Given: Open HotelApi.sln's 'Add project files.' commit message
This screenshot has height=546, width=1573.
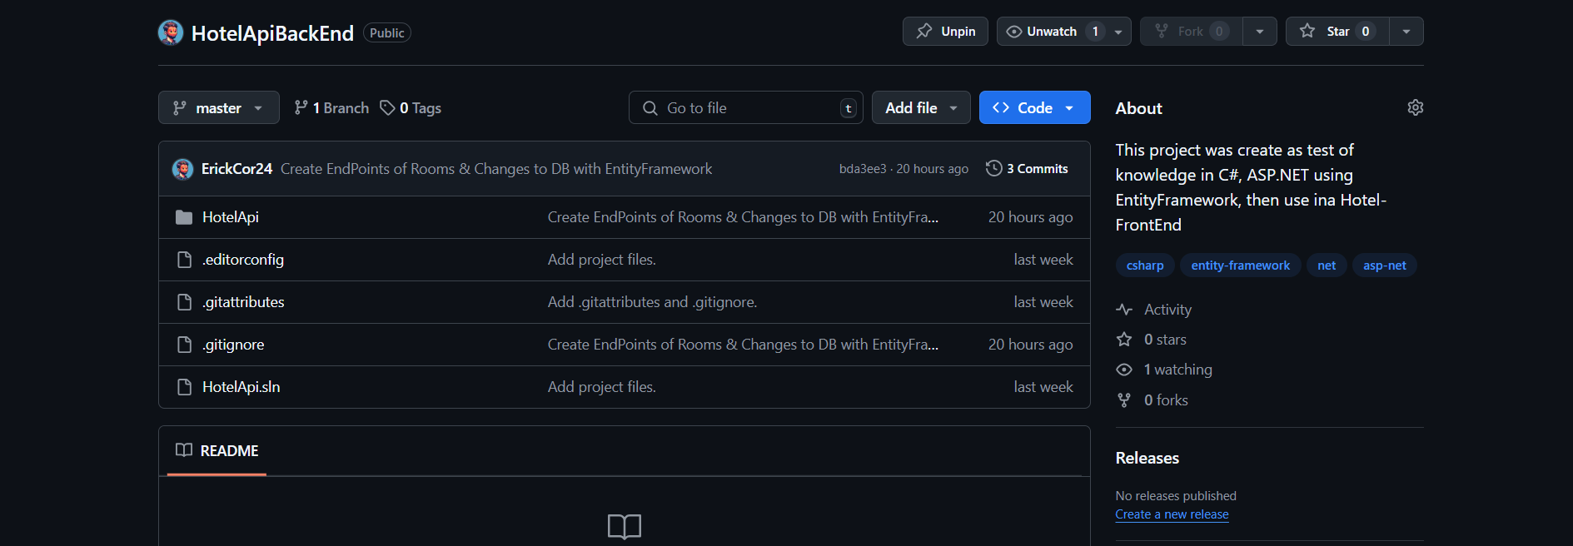Looking at the screenshot, I should pos(602,387).
